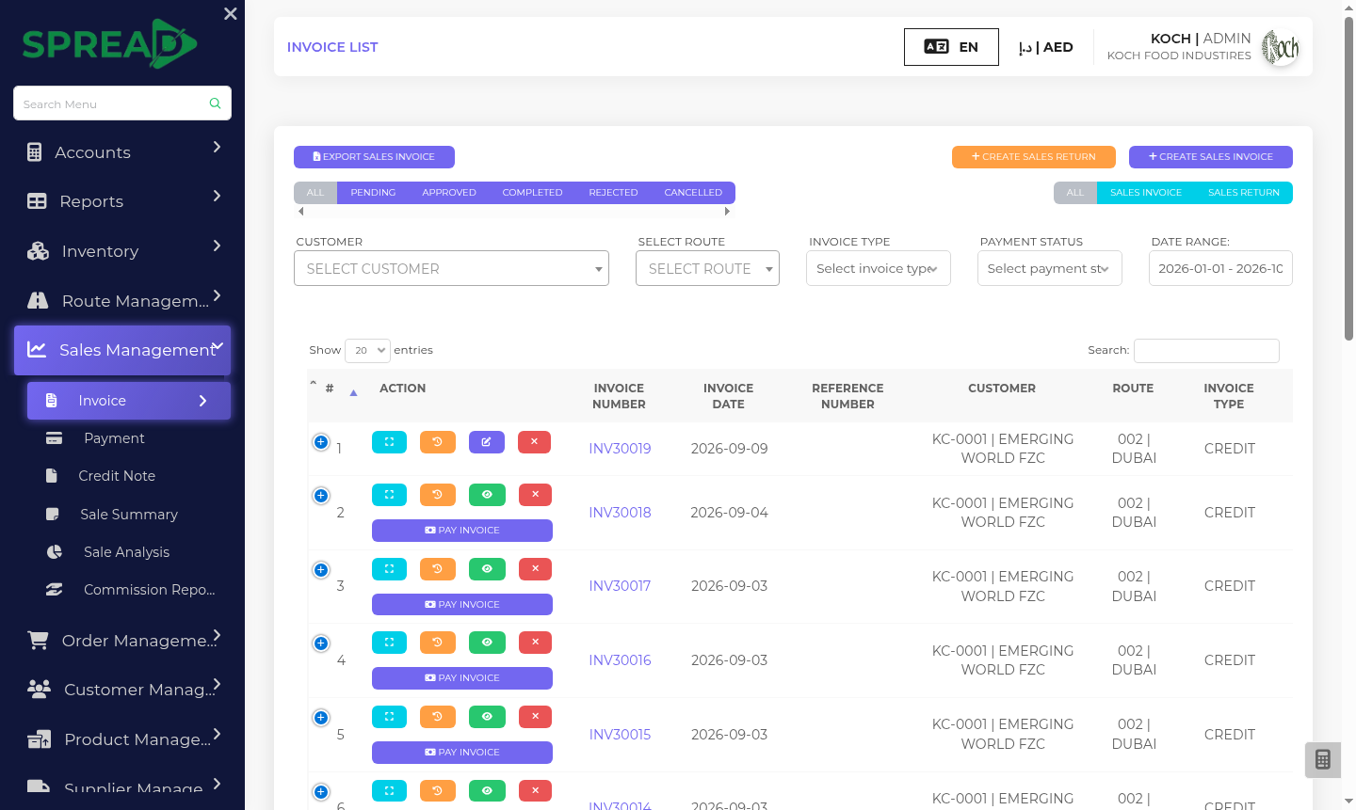Click the red cancel icon for INV30015
The height and width of the screenshot is (810, 1356).
(535, 717)
